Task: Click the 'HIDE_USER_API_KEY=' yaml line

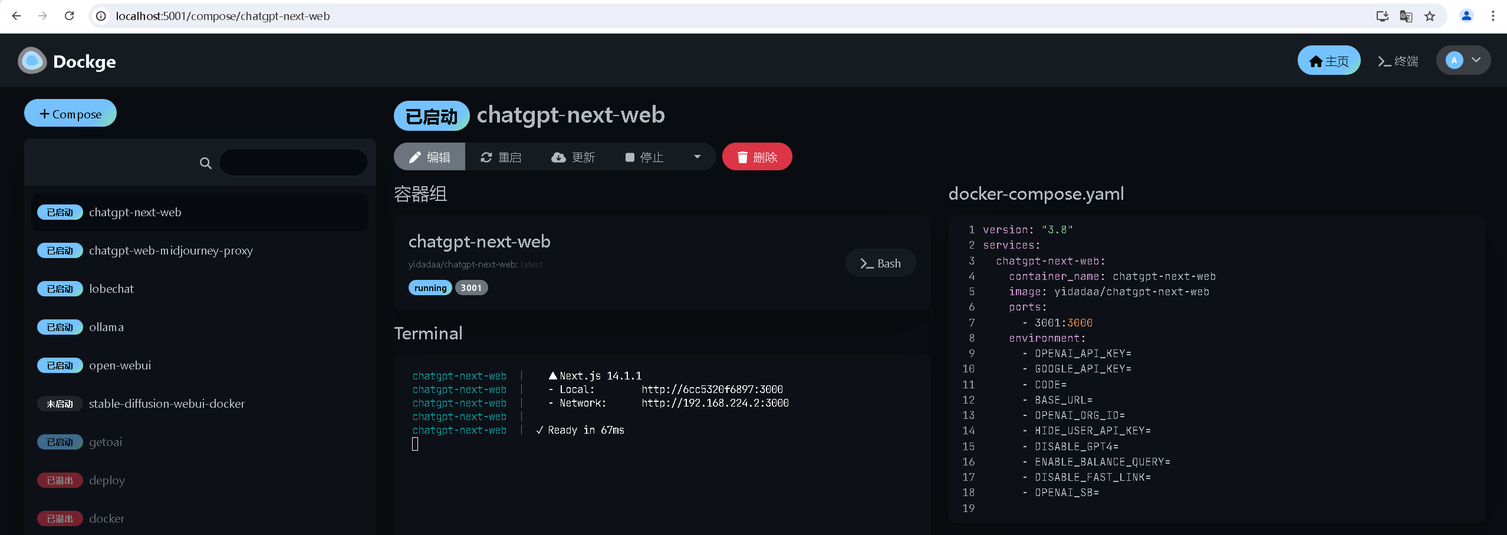Action: click(1087, 431)
